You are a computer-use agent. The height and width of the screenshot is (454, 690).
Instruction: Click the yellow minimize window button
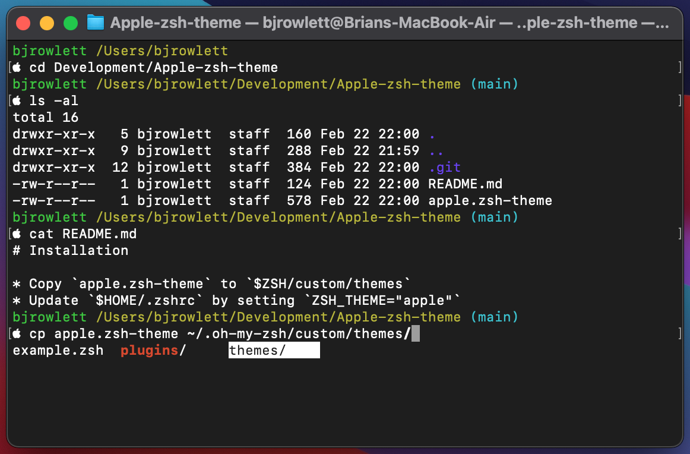point(47,23)
